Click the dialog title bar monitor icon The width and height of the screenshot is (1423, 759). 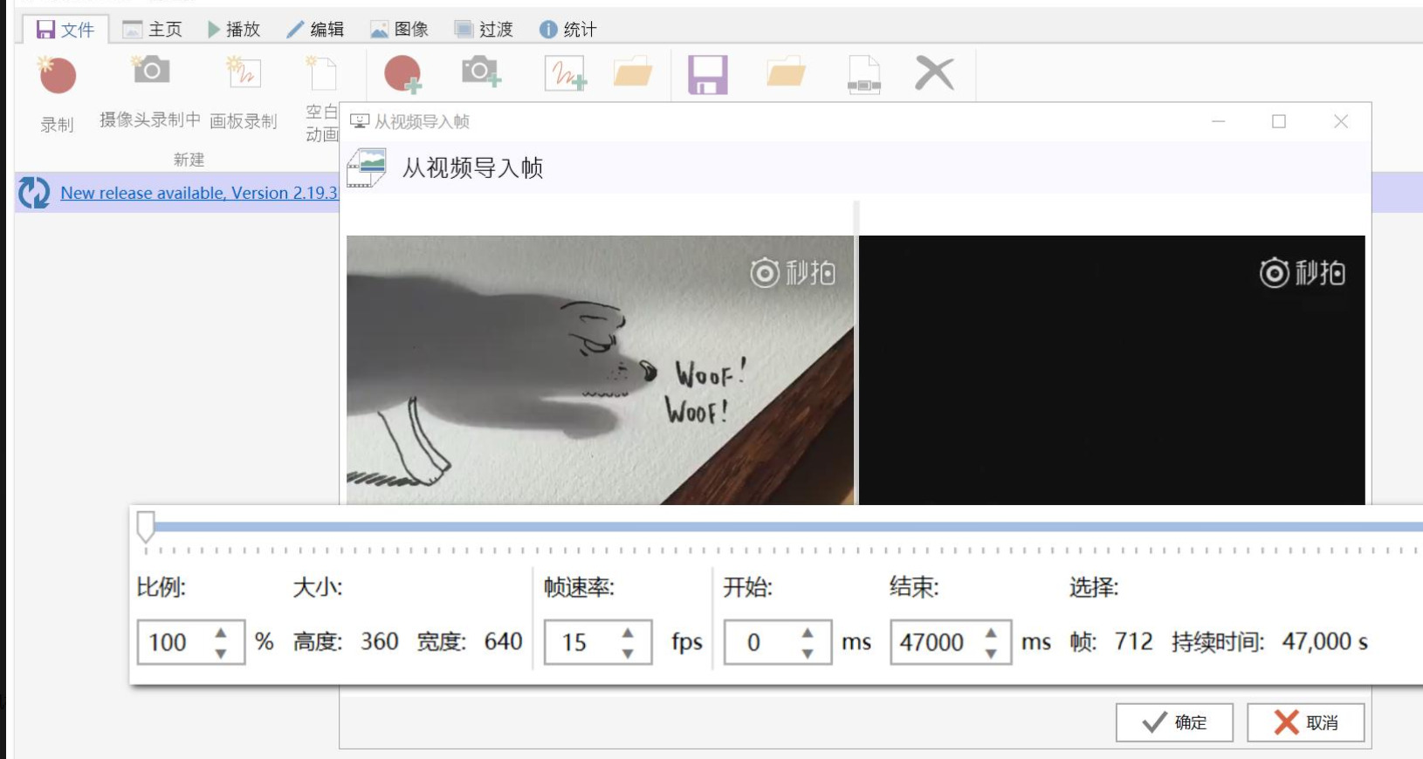(359, 121)
